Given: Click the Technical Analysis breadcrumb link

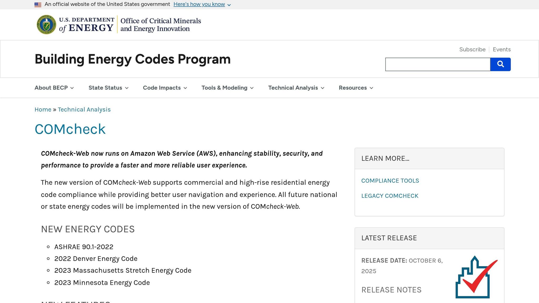Looking at the screenshot, I should tap(84, 109).
